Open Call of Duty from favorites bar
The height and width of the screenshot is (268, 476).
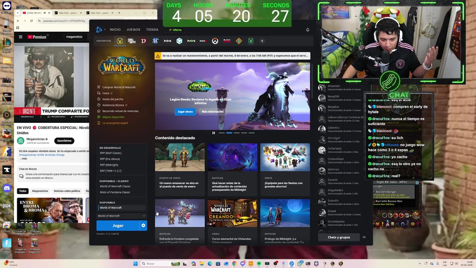[132, 41]
